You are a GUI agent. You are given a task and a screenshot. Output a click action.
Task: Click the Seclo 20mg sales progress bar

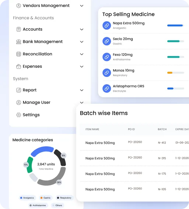[176, 41]
